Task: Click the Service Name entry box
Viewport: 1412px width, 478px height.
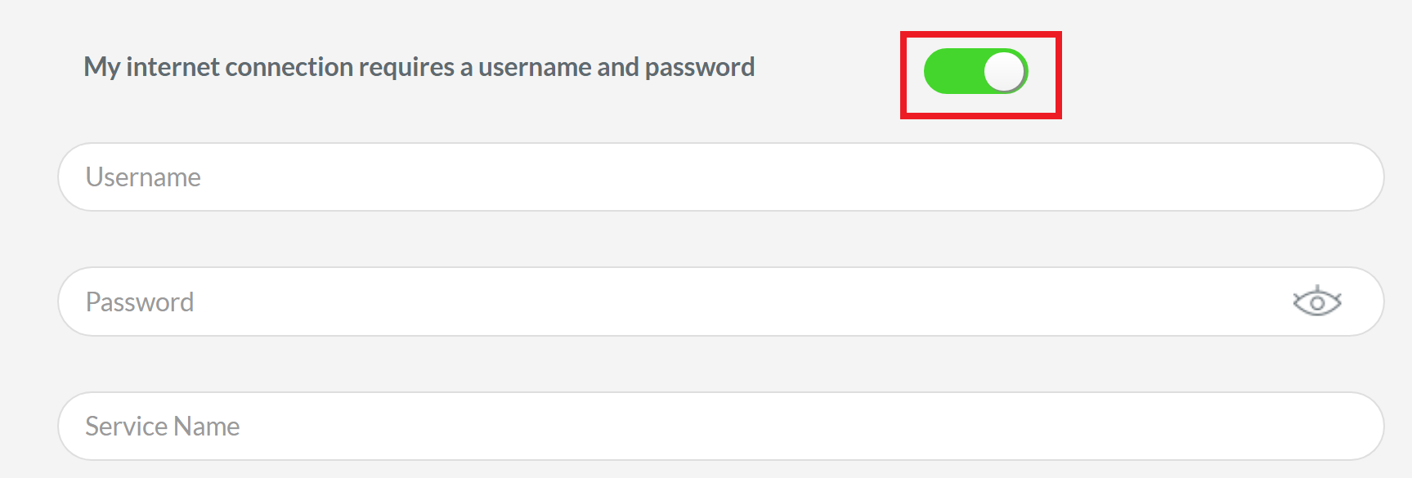Action: coord(327,425)
